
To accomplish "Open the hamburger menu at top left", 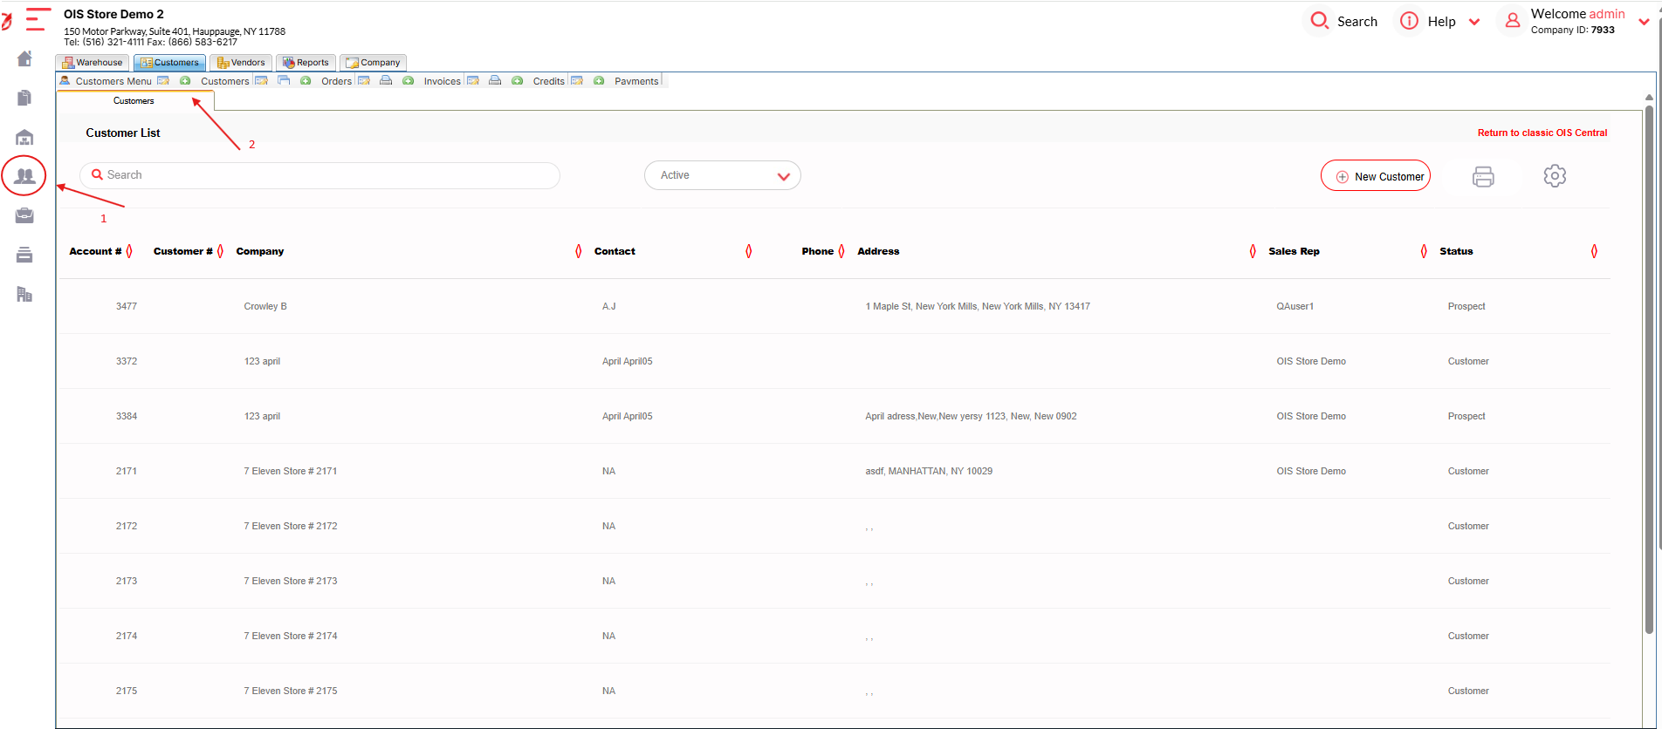I will [38, 18].
